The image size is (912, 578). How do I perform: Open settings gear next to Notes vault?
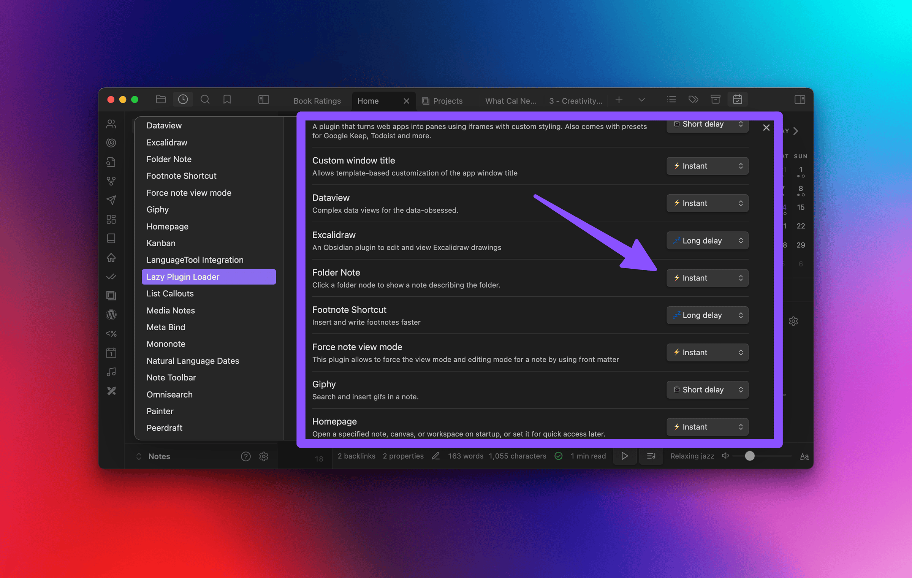[x=264, y=456]
